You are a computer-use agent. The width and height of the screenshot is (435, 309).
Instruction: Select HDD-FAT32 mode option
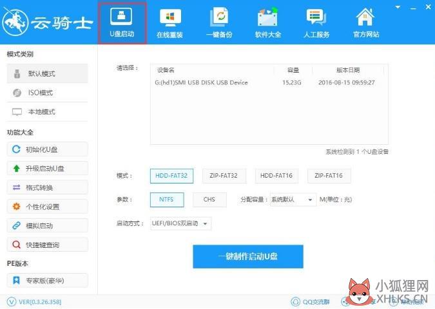click(171, 176)
